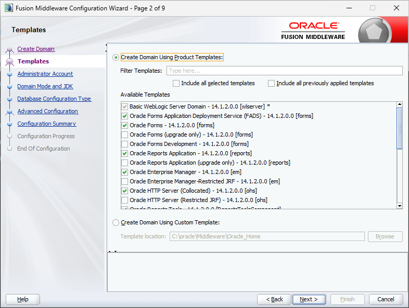Check Oracle Enterprise Manager-Restricted JRF template

(125, 181)
